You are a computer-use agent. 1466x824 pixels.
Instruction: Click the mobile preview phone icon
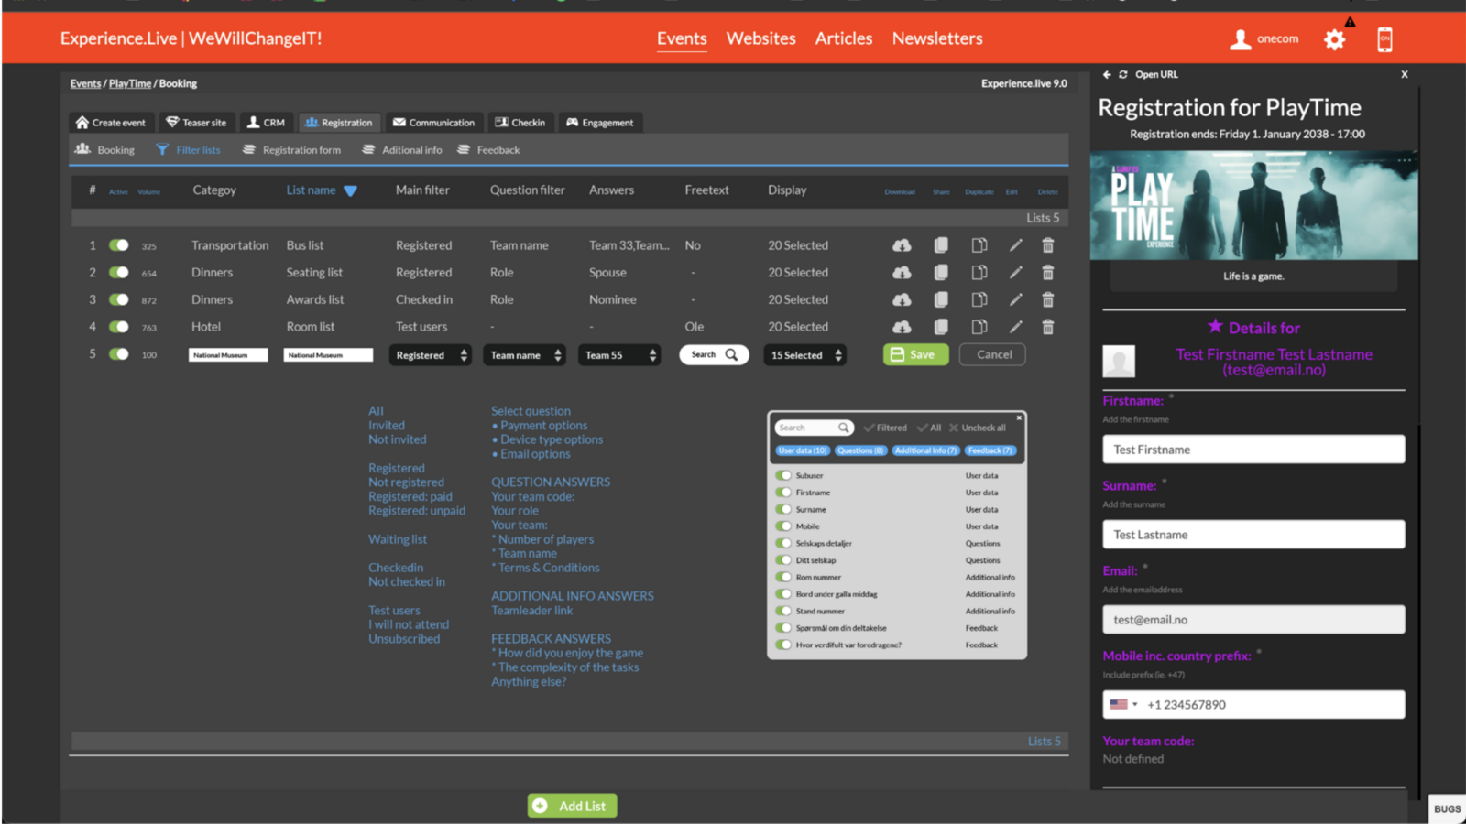click(x=1384, y=39)
